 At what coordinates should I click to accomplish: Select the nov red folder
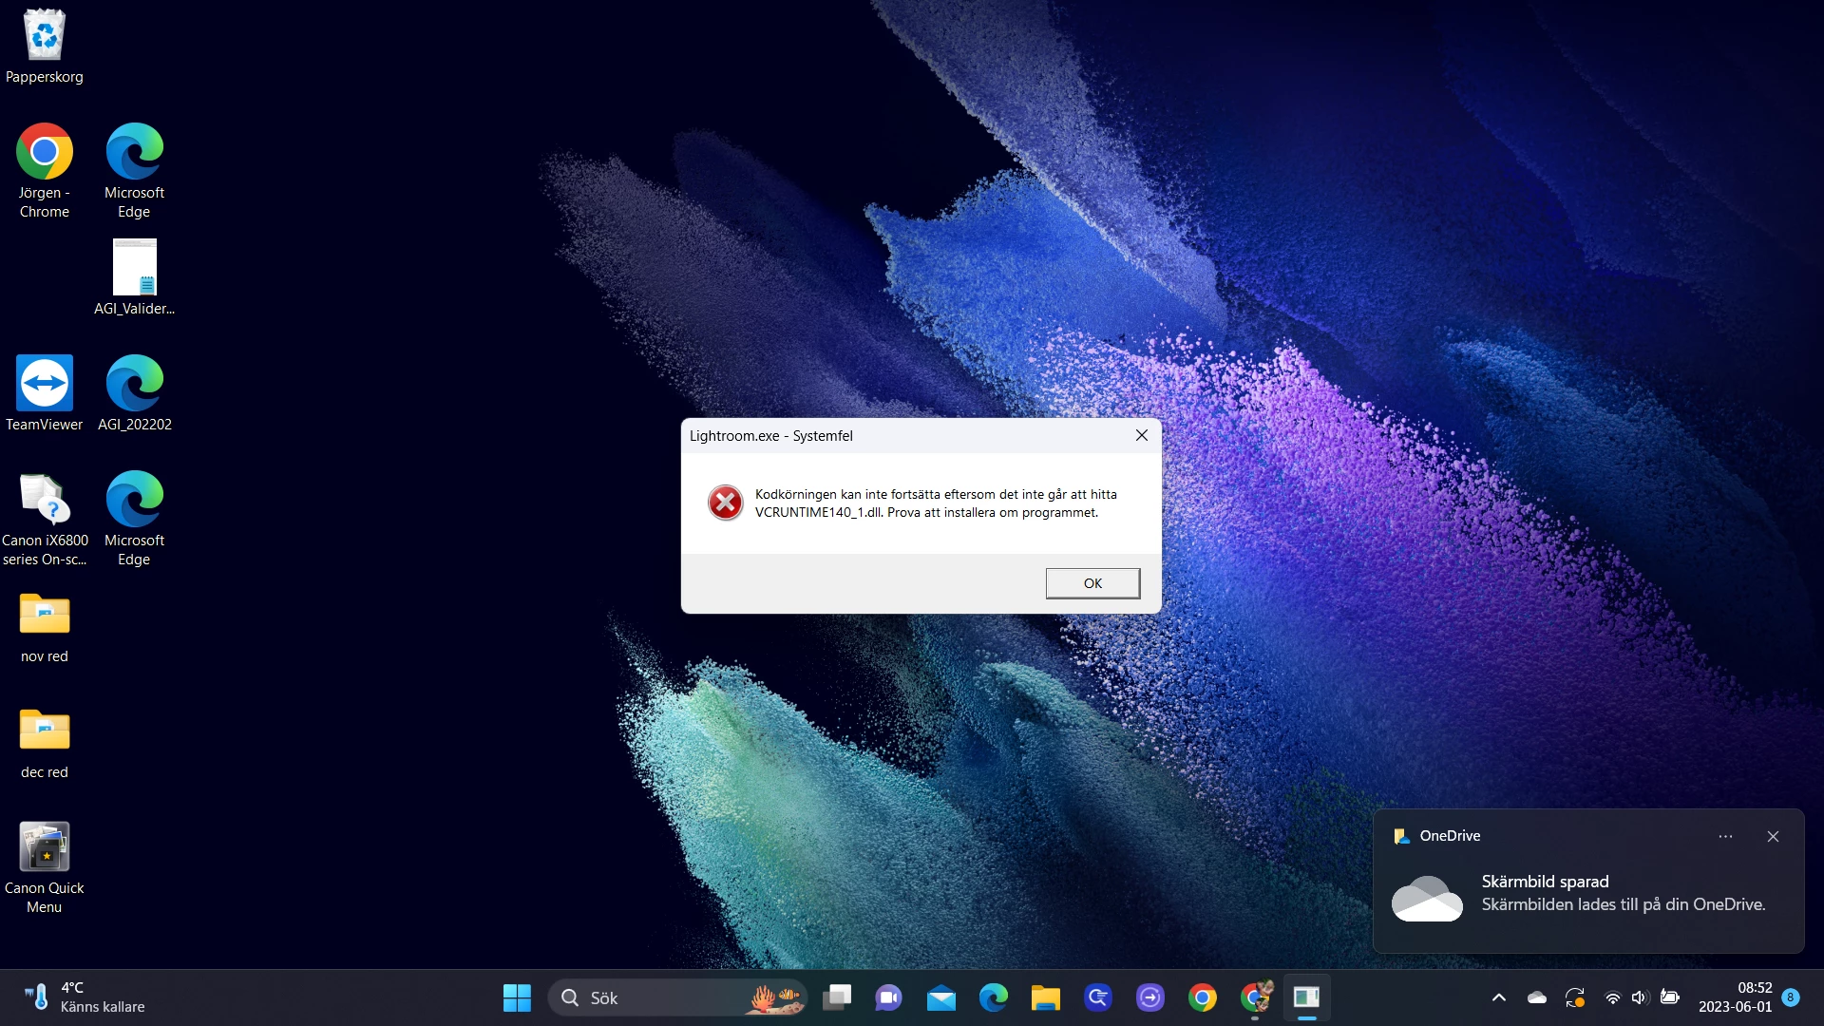44,616
